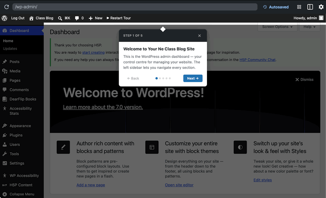Click the Howdy, admin text
This screenshot has width=326, height=198.
point(305,18)
